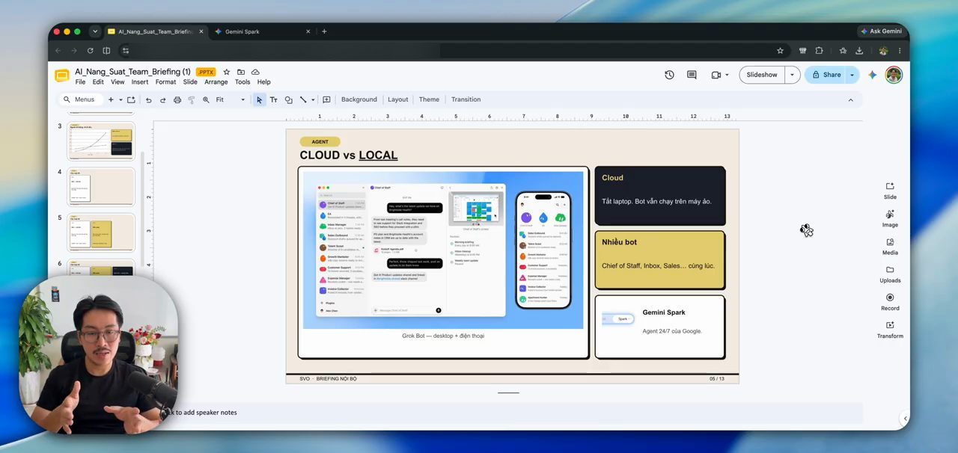Open the File menu
958x453 pixels.
point(80,82)
